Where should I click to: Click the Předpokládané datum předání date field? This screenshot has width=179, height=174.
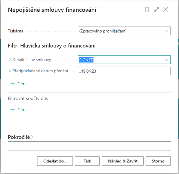(x=124, y=71)
